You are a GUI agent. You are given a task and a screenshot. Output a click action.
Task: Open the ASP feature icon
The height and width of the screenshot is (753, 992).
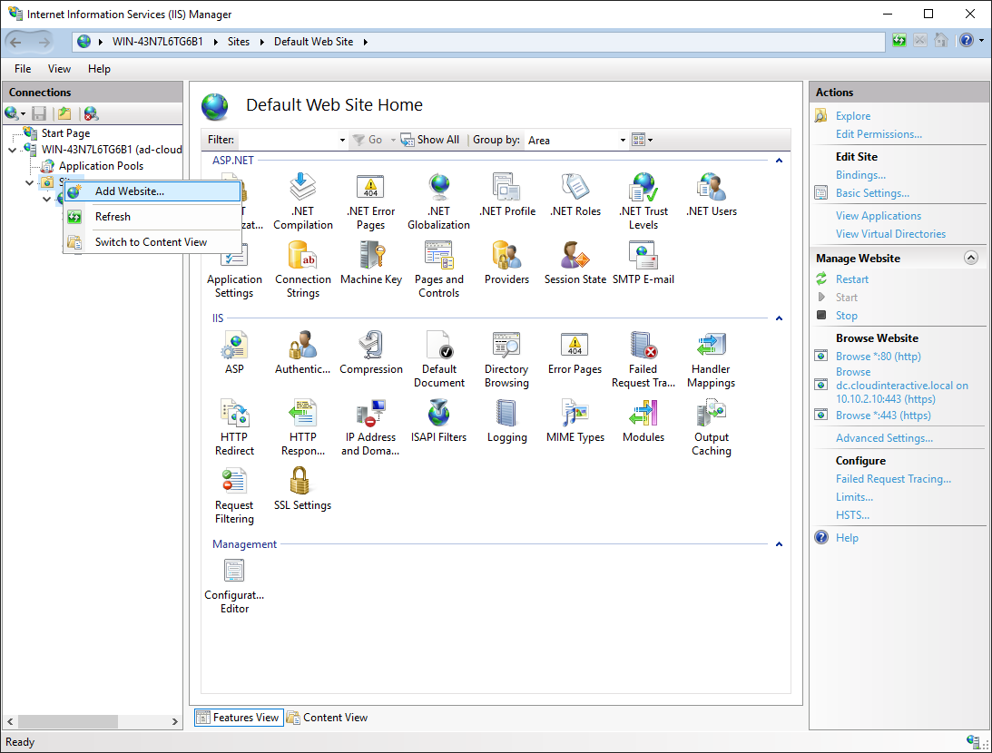point(234,353)
